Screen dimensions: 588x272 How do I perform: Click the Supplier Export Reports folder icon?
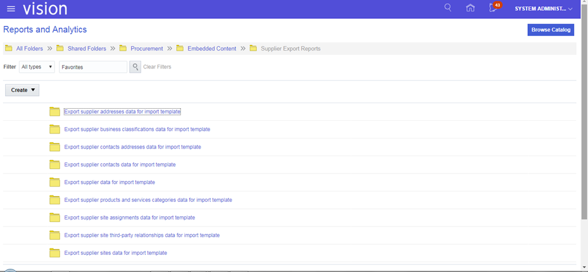(254, 48)
